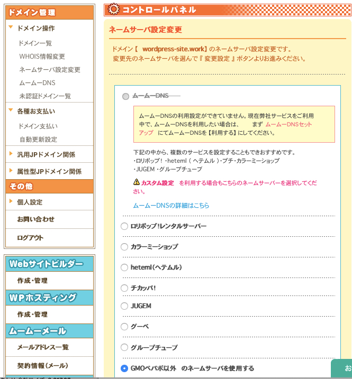The height and width of the screenshot is (379, 352).
Task: Open ムームーDNSセットアップ link in notice
Action: 288,124
